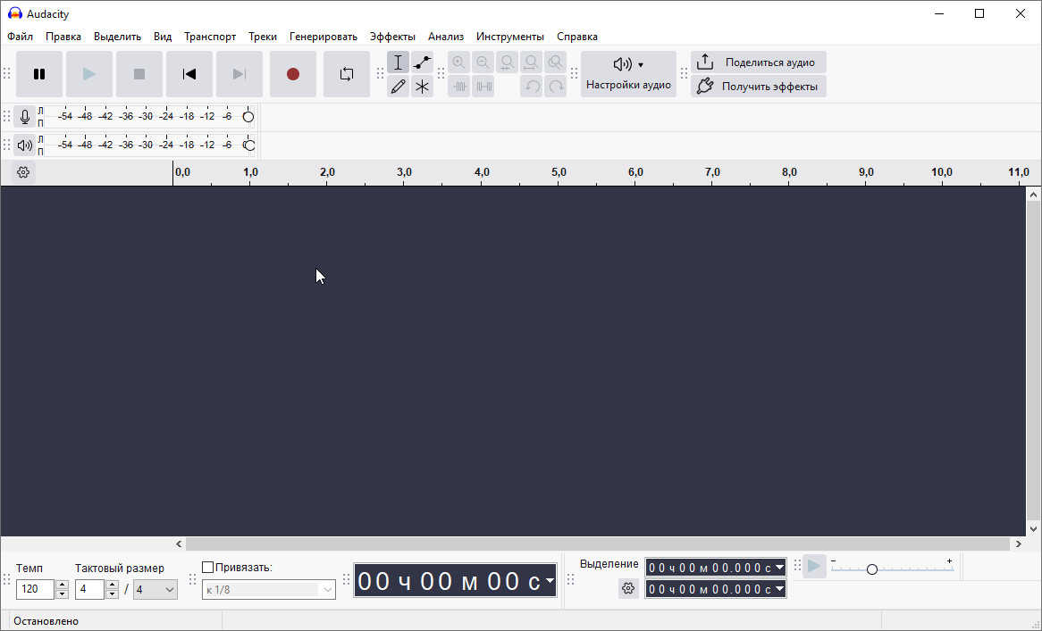Enable the Привязать snap checkbox
The image size is (1042, 631).
208,568
